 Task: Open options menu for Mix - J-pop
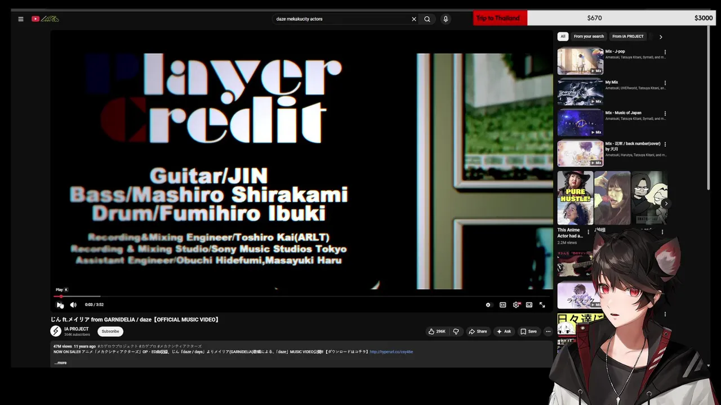pos(665,52)
